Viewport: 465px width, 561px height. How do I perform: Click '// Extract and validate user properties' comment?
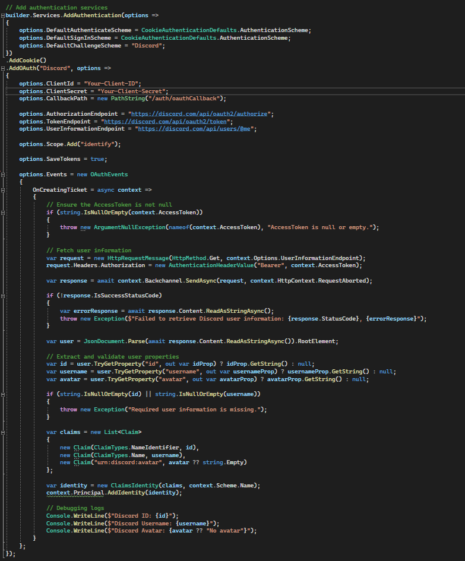tap(112, 357)
